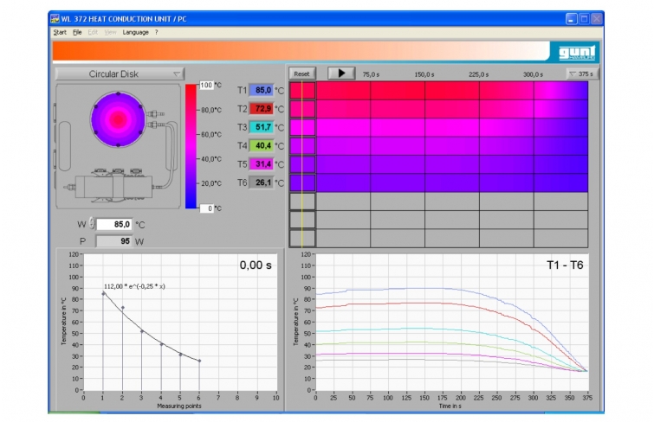Click the Reset button above the heat map

point(301,74)
